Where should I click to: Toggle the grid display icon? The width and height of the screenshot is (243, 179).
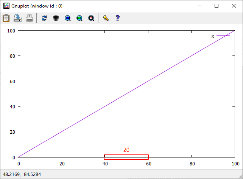coord(56,18)
